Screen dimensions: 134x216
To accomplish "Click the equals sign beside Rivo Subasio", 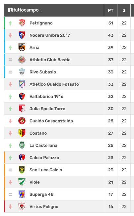I will point(10,72).
